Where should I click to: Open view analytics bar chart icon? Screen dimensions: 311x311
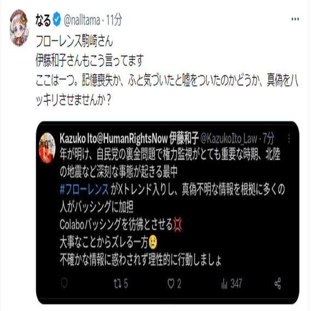point(224,284)
